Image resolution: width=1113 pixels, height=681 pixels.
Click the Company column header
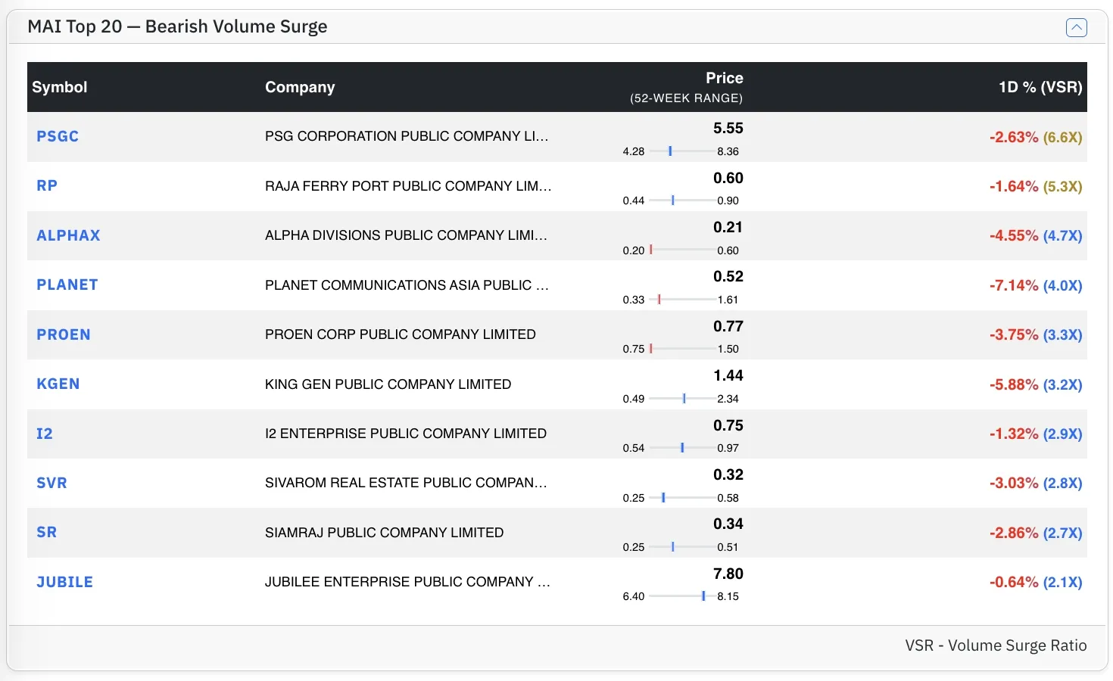coord(300,87)
